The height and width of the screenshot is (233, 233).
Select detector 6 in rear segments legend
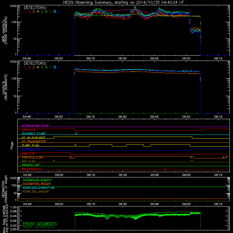[46, 67]
